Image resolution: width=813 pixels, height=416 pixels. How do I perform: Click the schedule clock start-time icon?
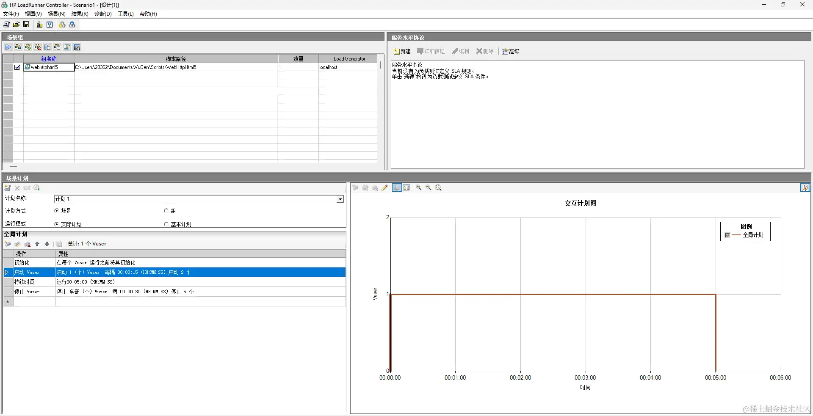point(37,188)
